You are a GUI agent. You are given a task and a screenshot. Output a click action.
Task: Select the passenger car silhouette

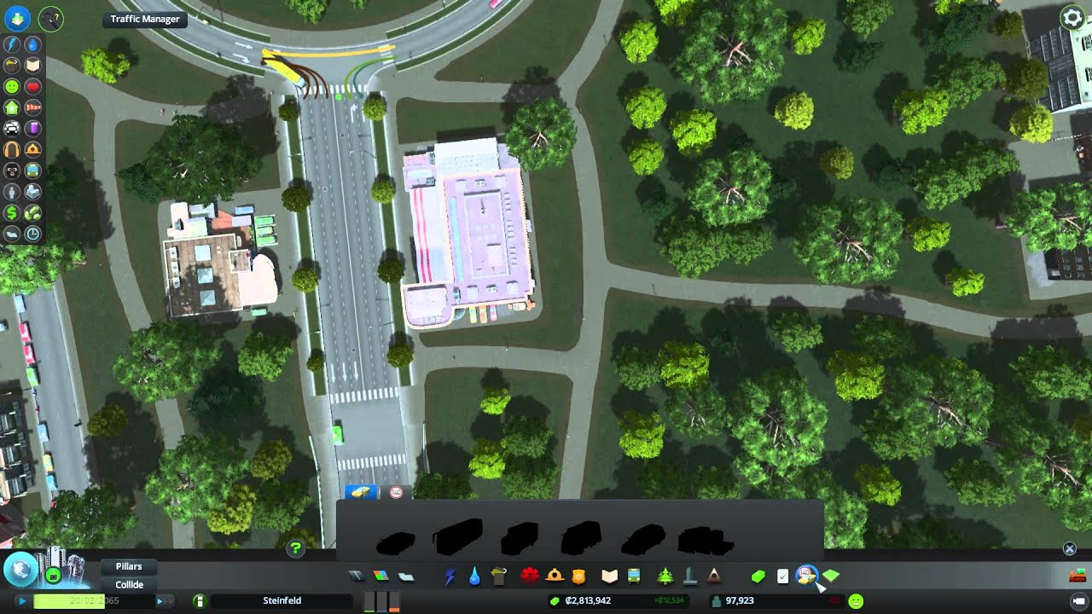click(396, 542)
